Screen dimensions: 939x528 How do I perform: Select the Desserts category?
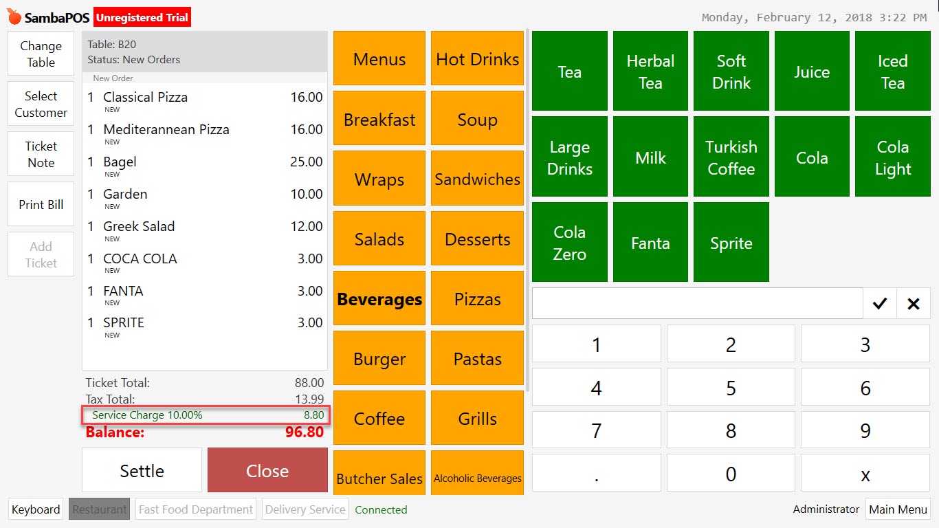tap(477, 239)
